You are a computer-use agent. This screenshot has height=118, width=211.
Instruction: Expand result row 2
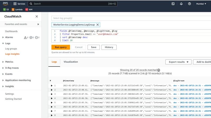coord(52,90)
